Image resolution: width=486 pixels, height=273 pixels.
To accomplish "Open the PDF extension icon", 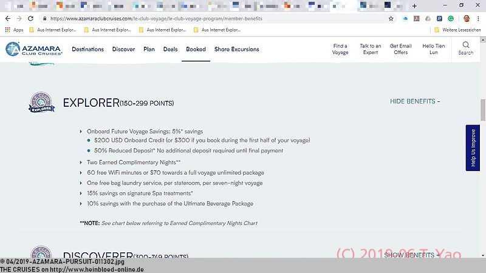I will click(x=416, y=19).
